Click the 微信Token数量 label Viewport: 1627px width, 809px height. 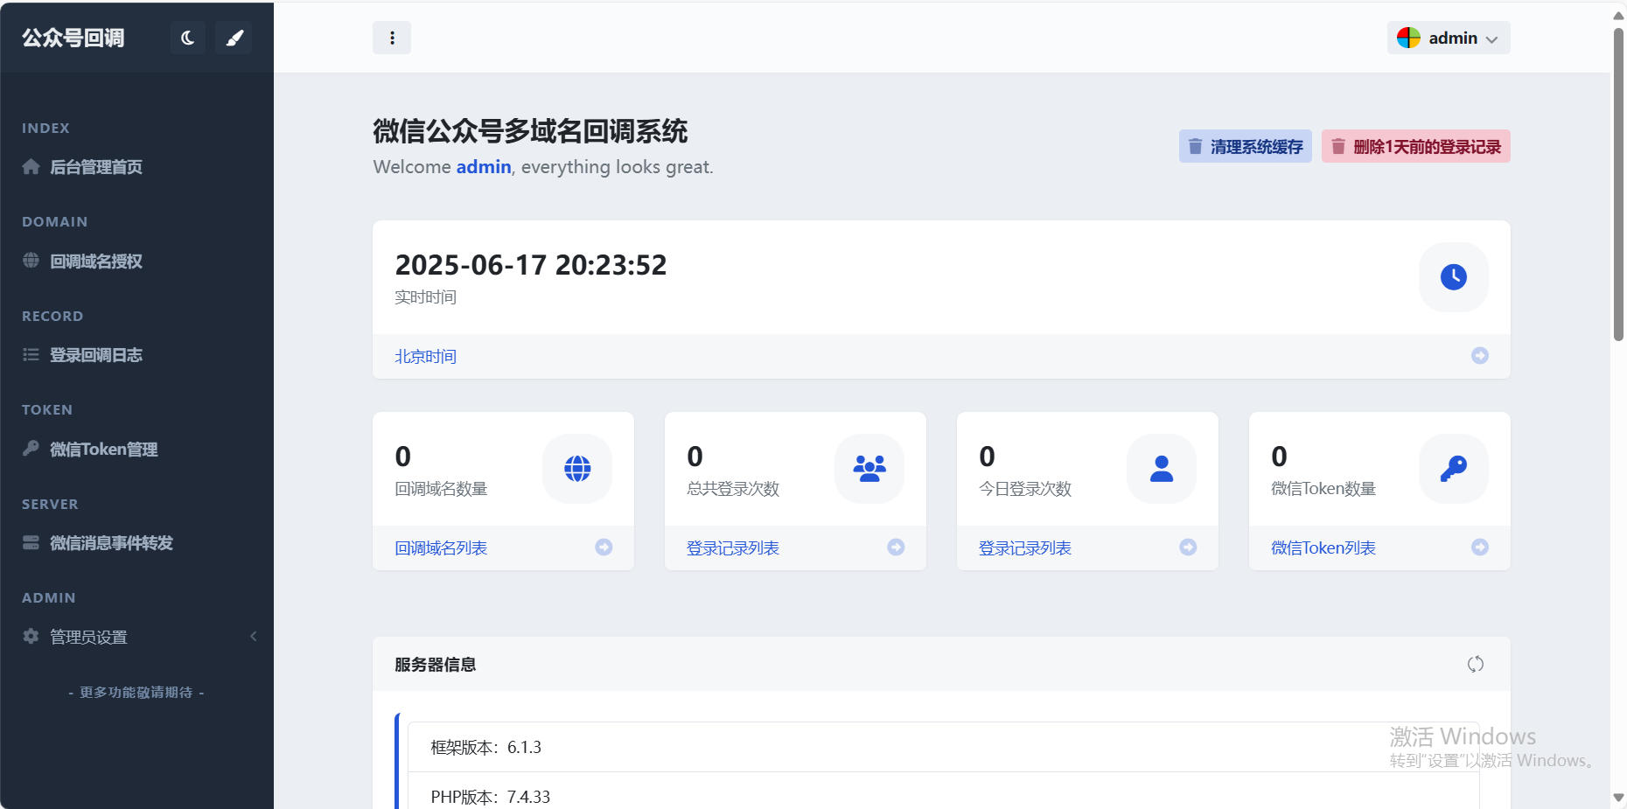[x=1323, y=488]
